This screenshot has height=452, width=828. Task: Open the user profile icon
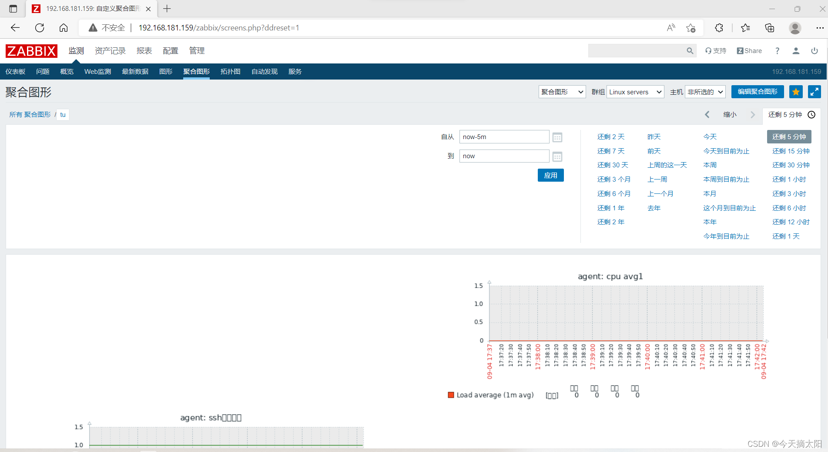point(796,51)
